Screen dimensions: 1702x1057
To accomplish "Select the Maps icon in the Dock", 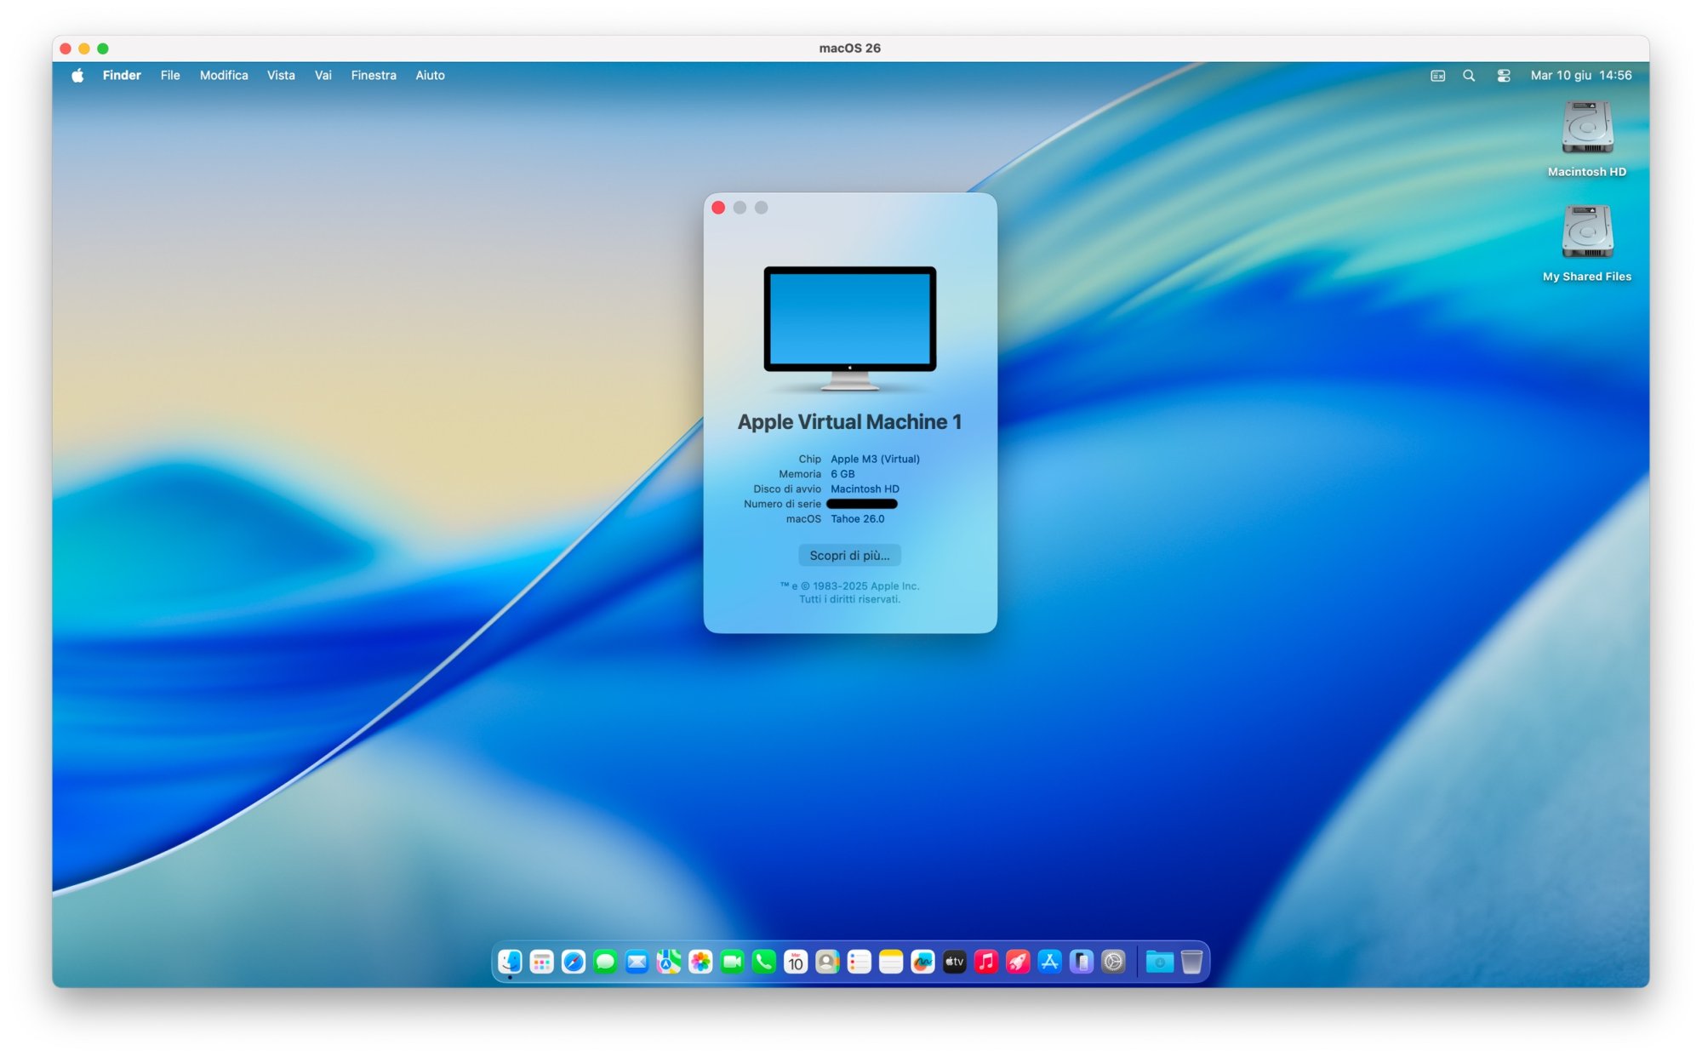I will click(668, 961).
